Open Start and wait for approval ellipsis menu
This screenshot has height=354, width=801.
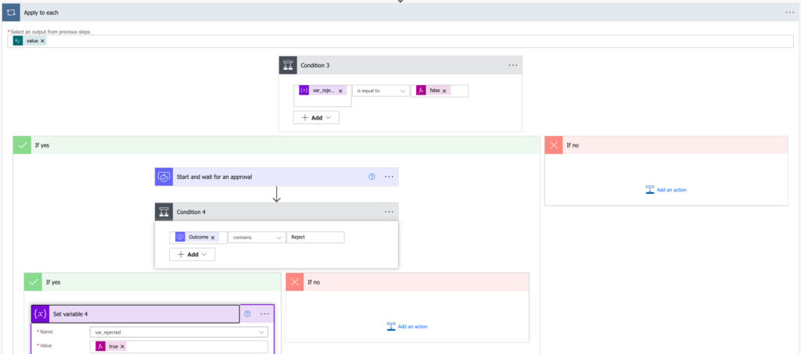coord(390,177)
